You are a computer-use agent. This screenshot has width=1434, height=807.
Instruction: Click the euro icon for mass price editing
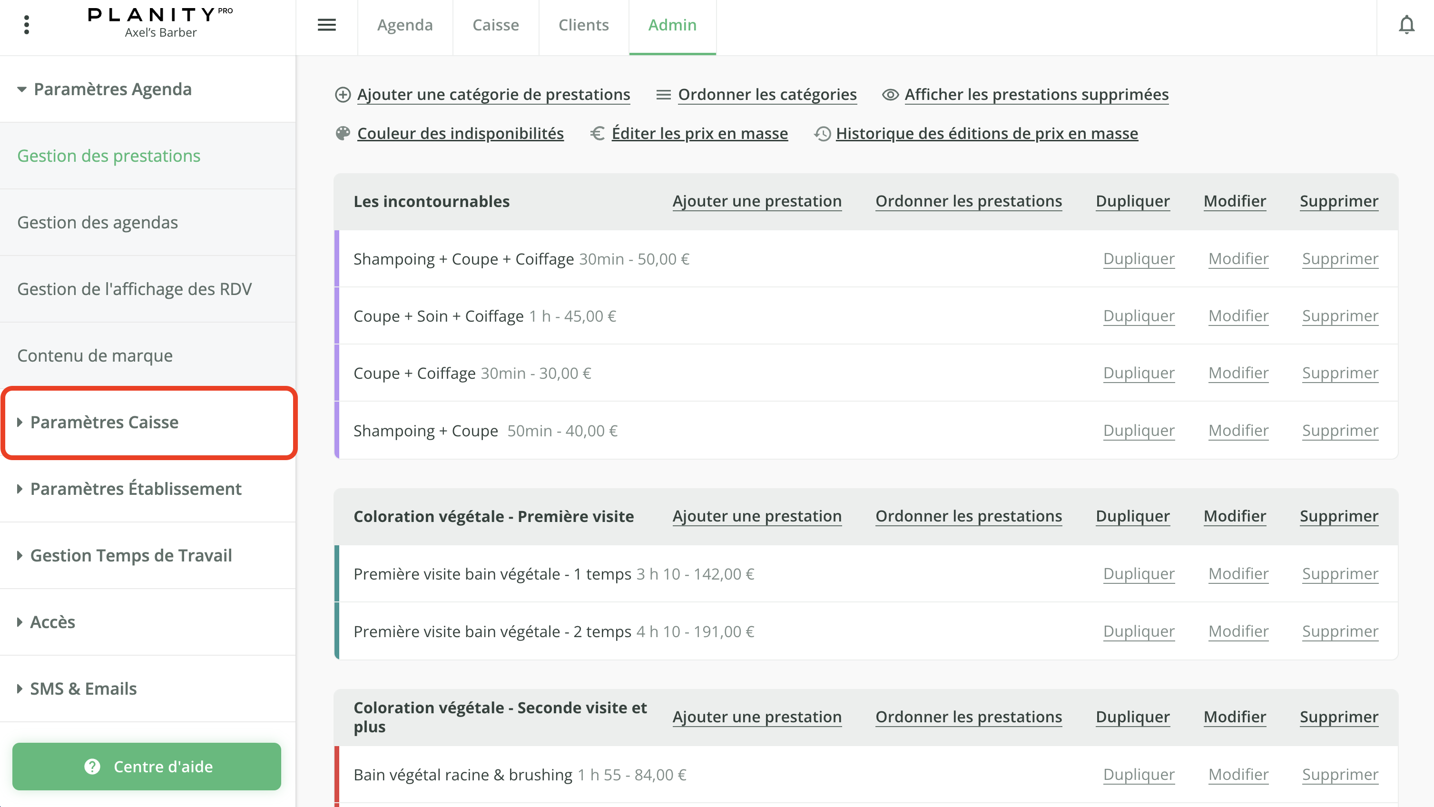click(597, 134)
